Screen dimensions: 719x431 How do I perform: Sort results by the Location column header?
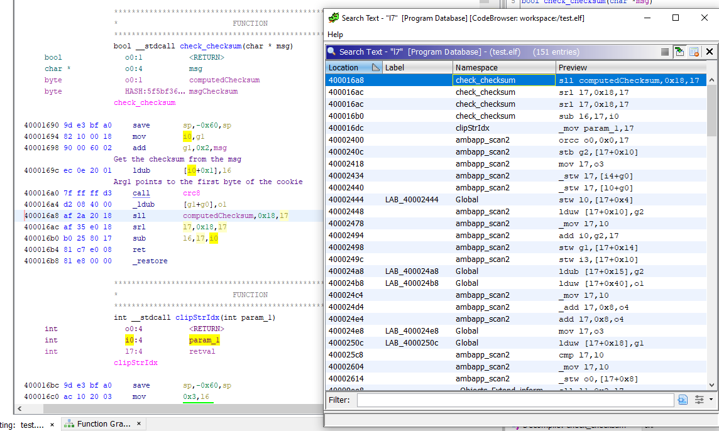point(354,67)
